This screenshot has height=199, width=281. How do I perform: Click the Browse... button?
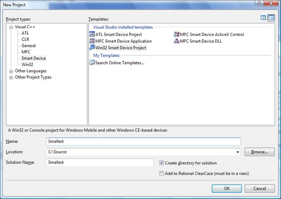(259, 152)
